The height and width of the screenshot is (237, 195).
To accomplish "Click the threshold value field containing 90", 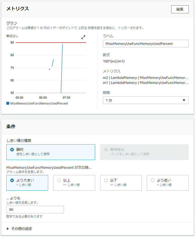I will click(x=35, y=210).
